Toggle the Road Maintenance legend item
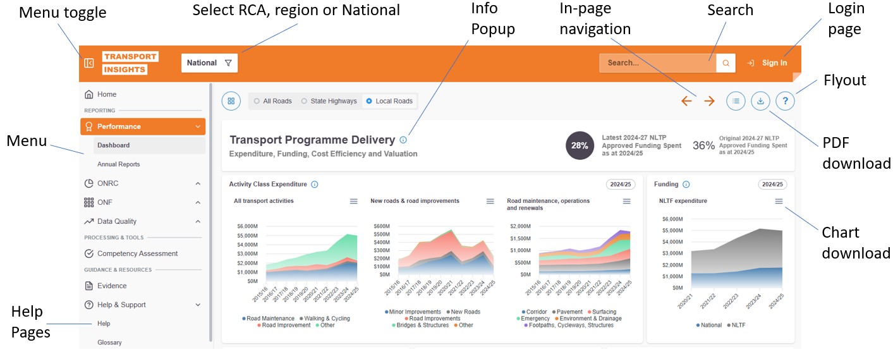Screen dimensions: 893x359 click(269, 319)
